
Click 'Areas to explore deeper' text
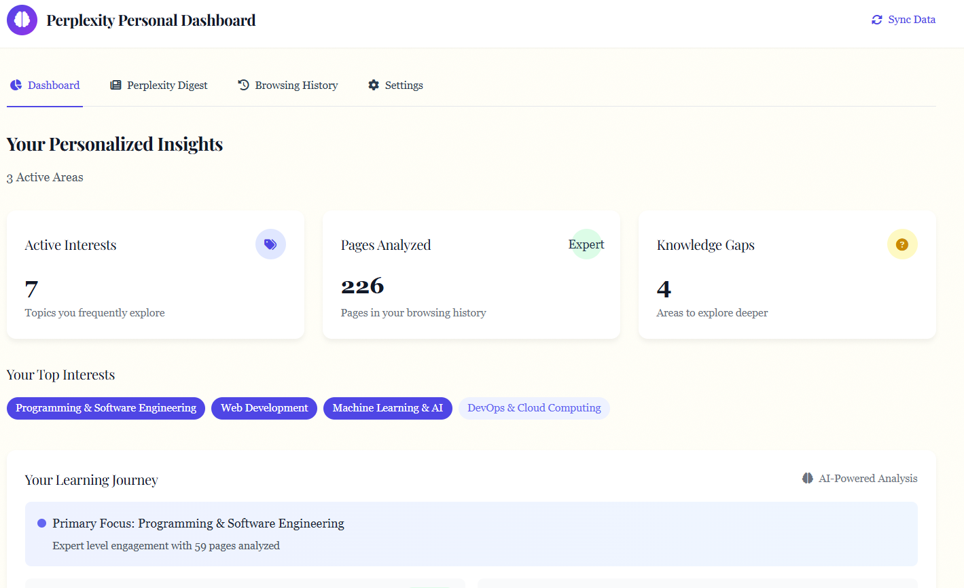point(713,313)
